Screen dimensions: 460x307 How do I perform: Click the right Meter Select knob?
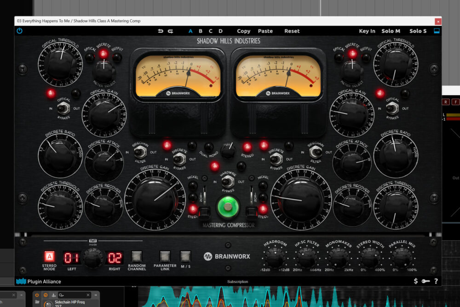(352, 72)
